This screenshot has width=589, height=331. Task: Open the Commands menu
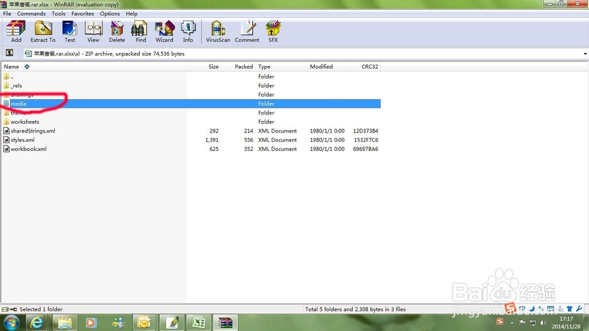pos(31,14)
